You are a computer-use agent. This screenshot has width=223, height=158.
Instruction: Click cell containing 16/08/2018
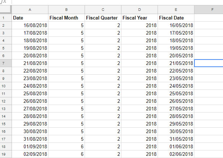(30, 25)
